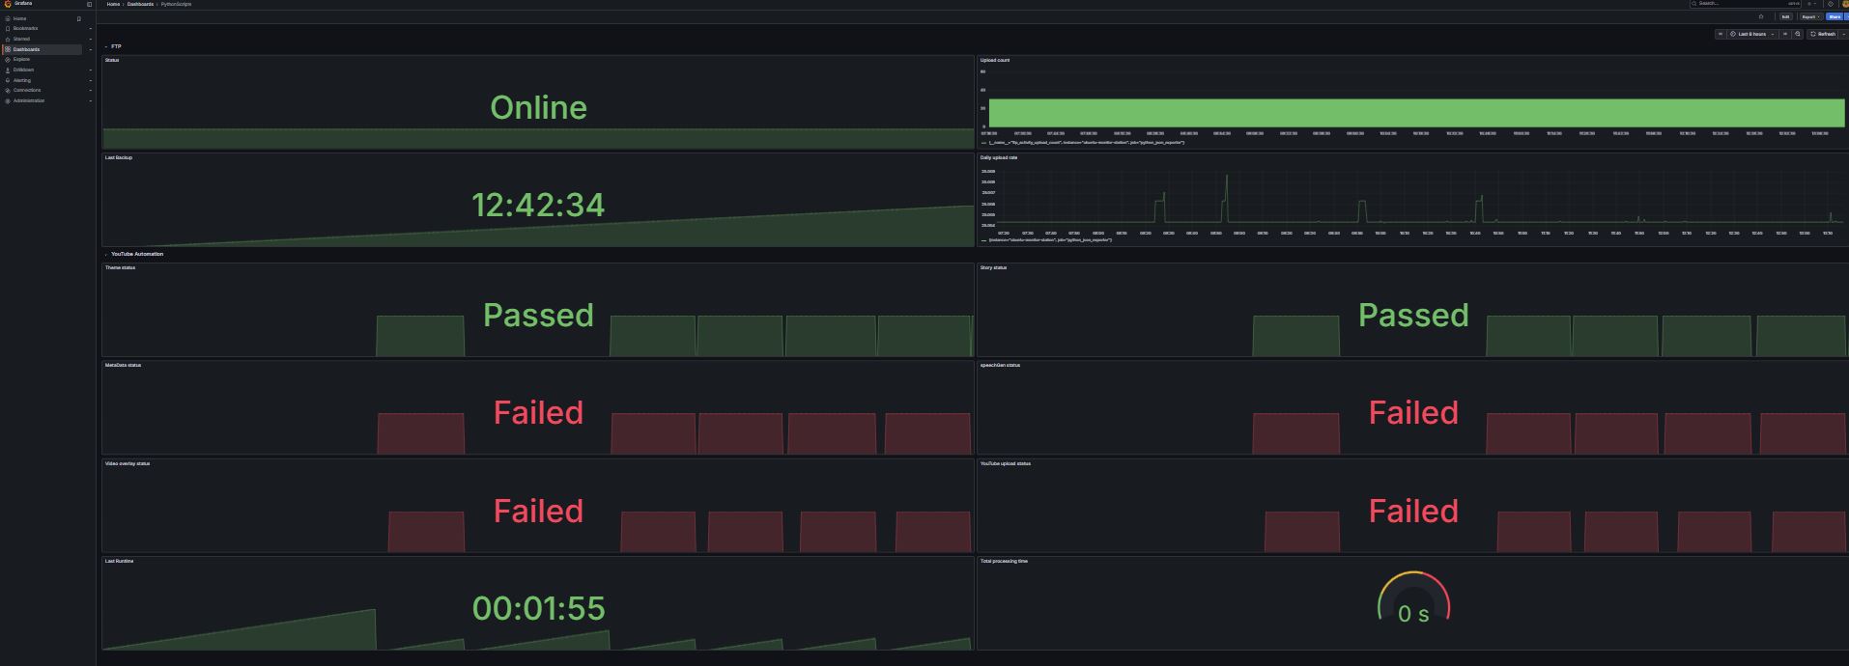Expand the Connections section arrow
This screenshot has height=666, width=1849.
[91, 90]
